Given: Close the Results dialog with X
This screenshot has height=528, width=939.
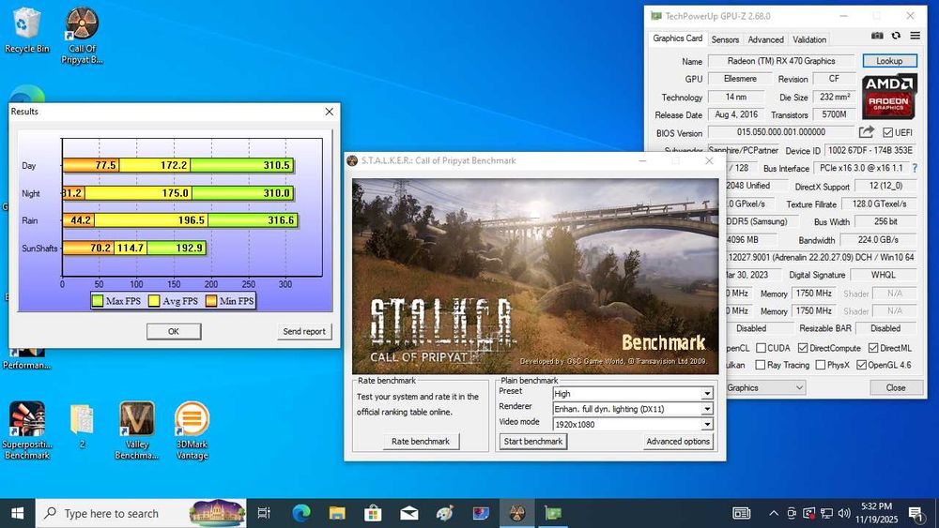Looking at the screenshot, I should [329, 112].
